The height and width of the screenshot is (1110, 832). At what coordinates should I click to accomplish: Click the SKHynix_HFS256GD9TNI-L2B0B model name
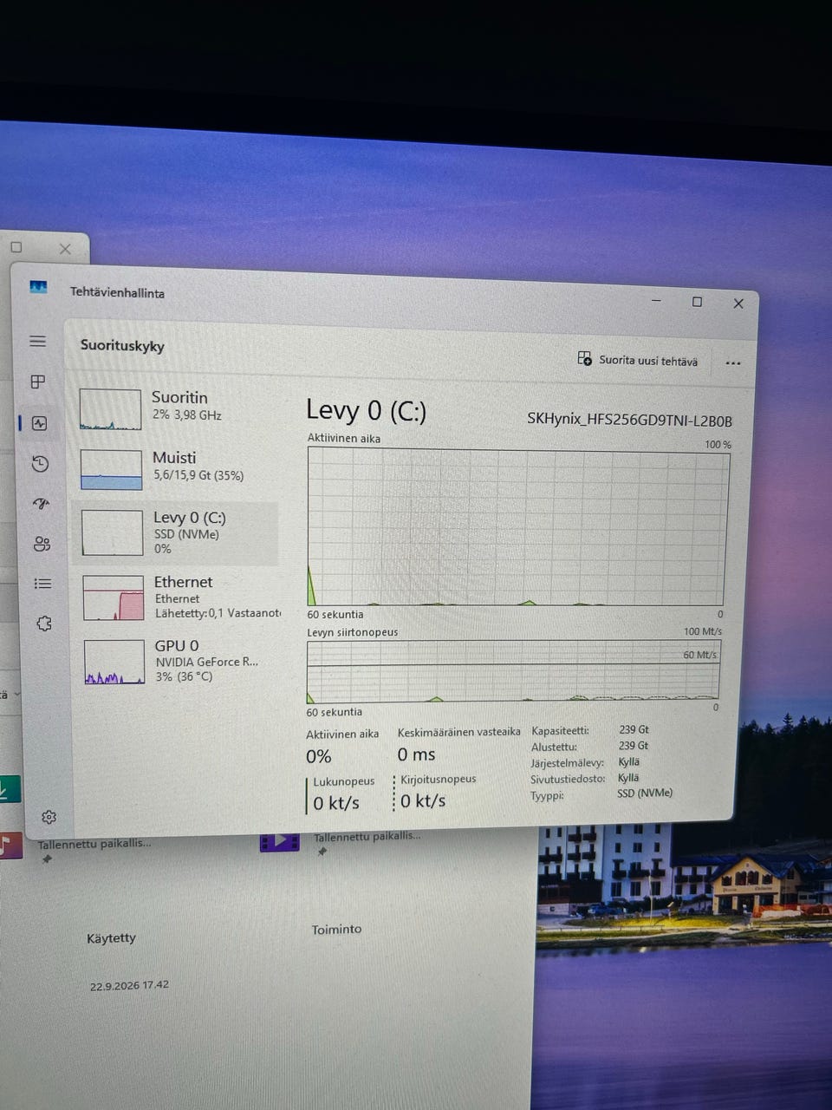[x=629, y=420]
